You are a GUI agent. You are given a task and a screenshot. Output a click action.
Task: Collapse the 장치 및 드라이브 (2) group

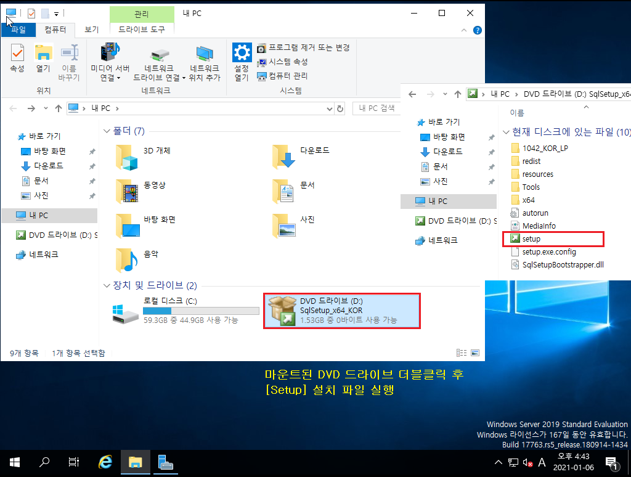tap(107, 286)
